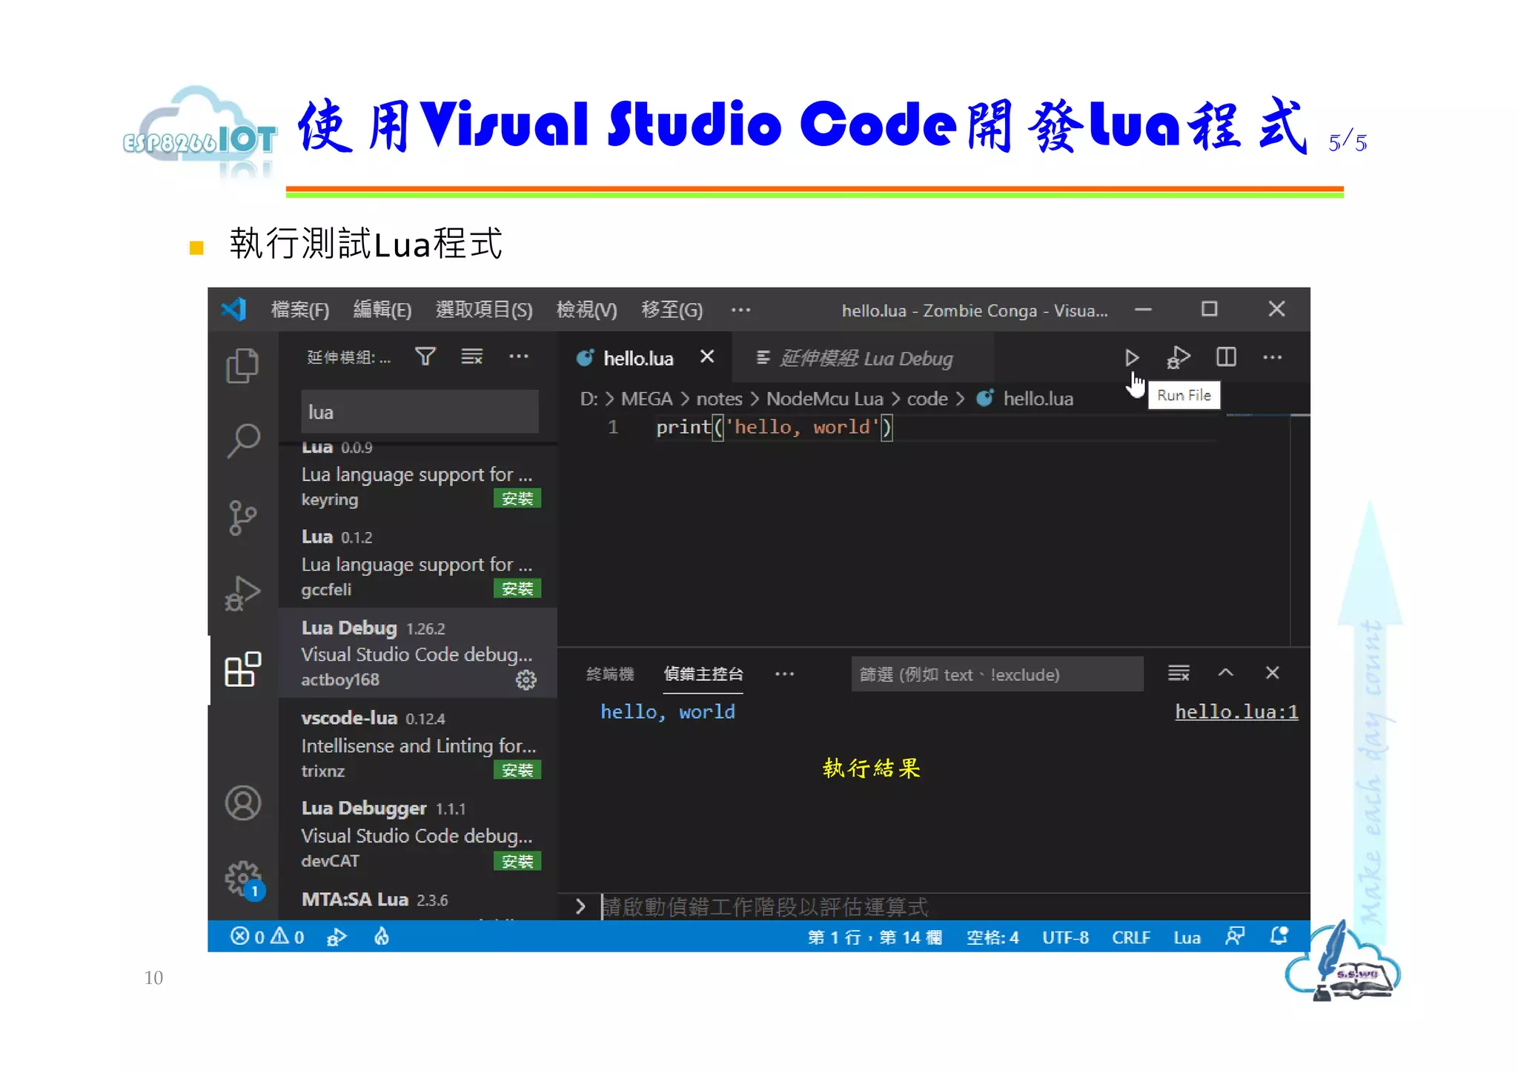1518x1073 pixels.
Task: Install the vscode-lua extension by trixnz
Action: coord(517,771)
